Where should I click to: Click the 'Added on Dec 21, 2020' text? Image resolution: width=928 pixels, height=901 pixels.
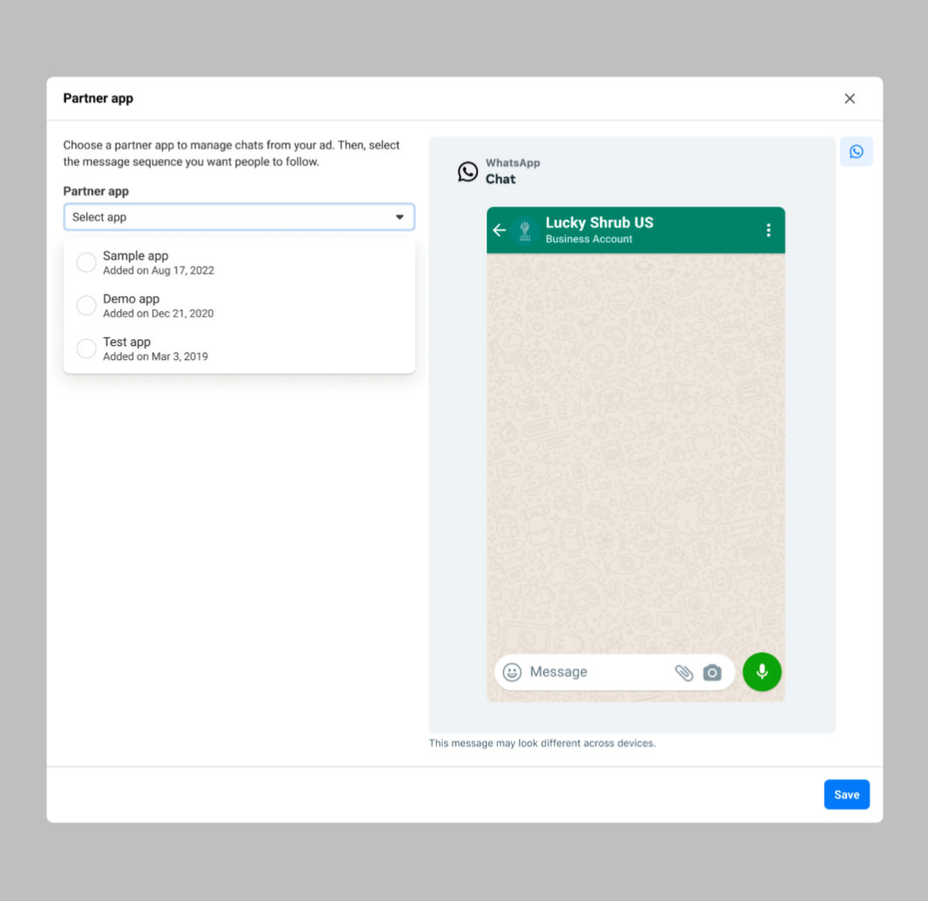tap(158, 314)
